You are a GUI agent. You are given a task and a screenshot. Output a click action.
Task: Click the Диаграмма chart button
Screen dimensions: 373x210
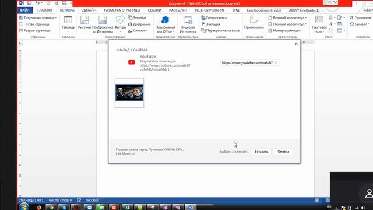click(x=139, y=24)
